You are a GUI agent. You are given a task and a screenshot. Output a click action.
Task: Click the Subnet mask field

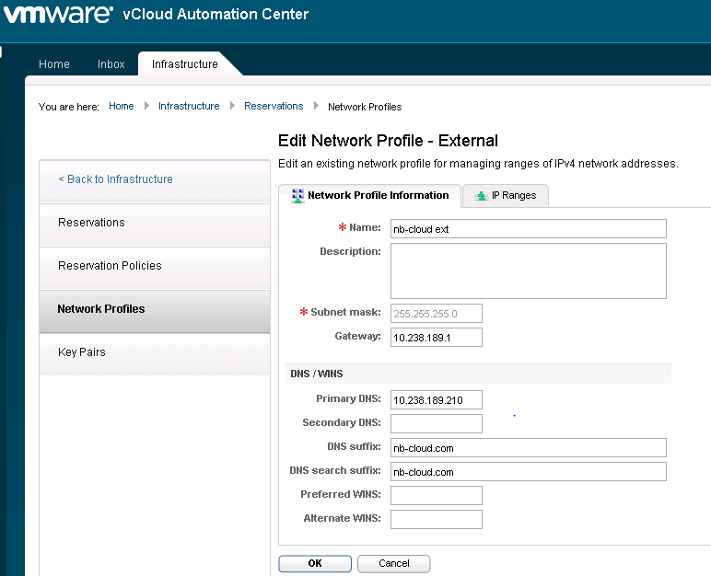(437, 314)
